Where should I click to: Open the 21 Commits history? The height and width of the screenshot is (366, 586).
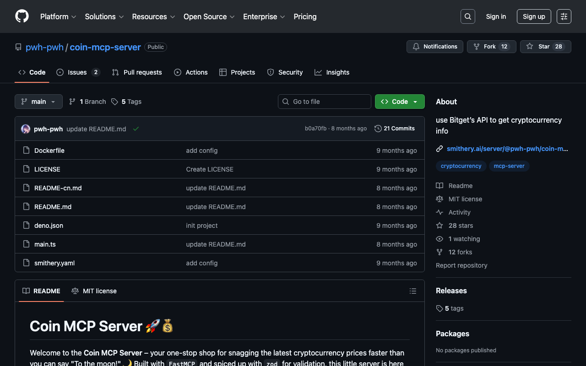pos(395,129)
